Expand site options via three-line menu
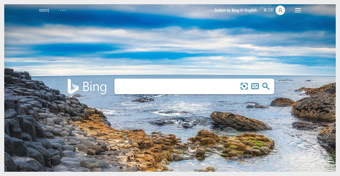The image size is (340, 176). point(298,10)
